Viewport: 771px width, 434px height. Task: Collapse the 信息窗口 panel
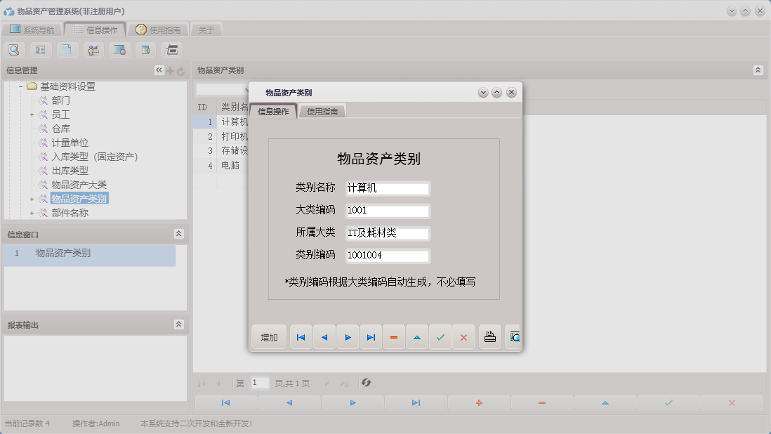[x=180, y=234]
